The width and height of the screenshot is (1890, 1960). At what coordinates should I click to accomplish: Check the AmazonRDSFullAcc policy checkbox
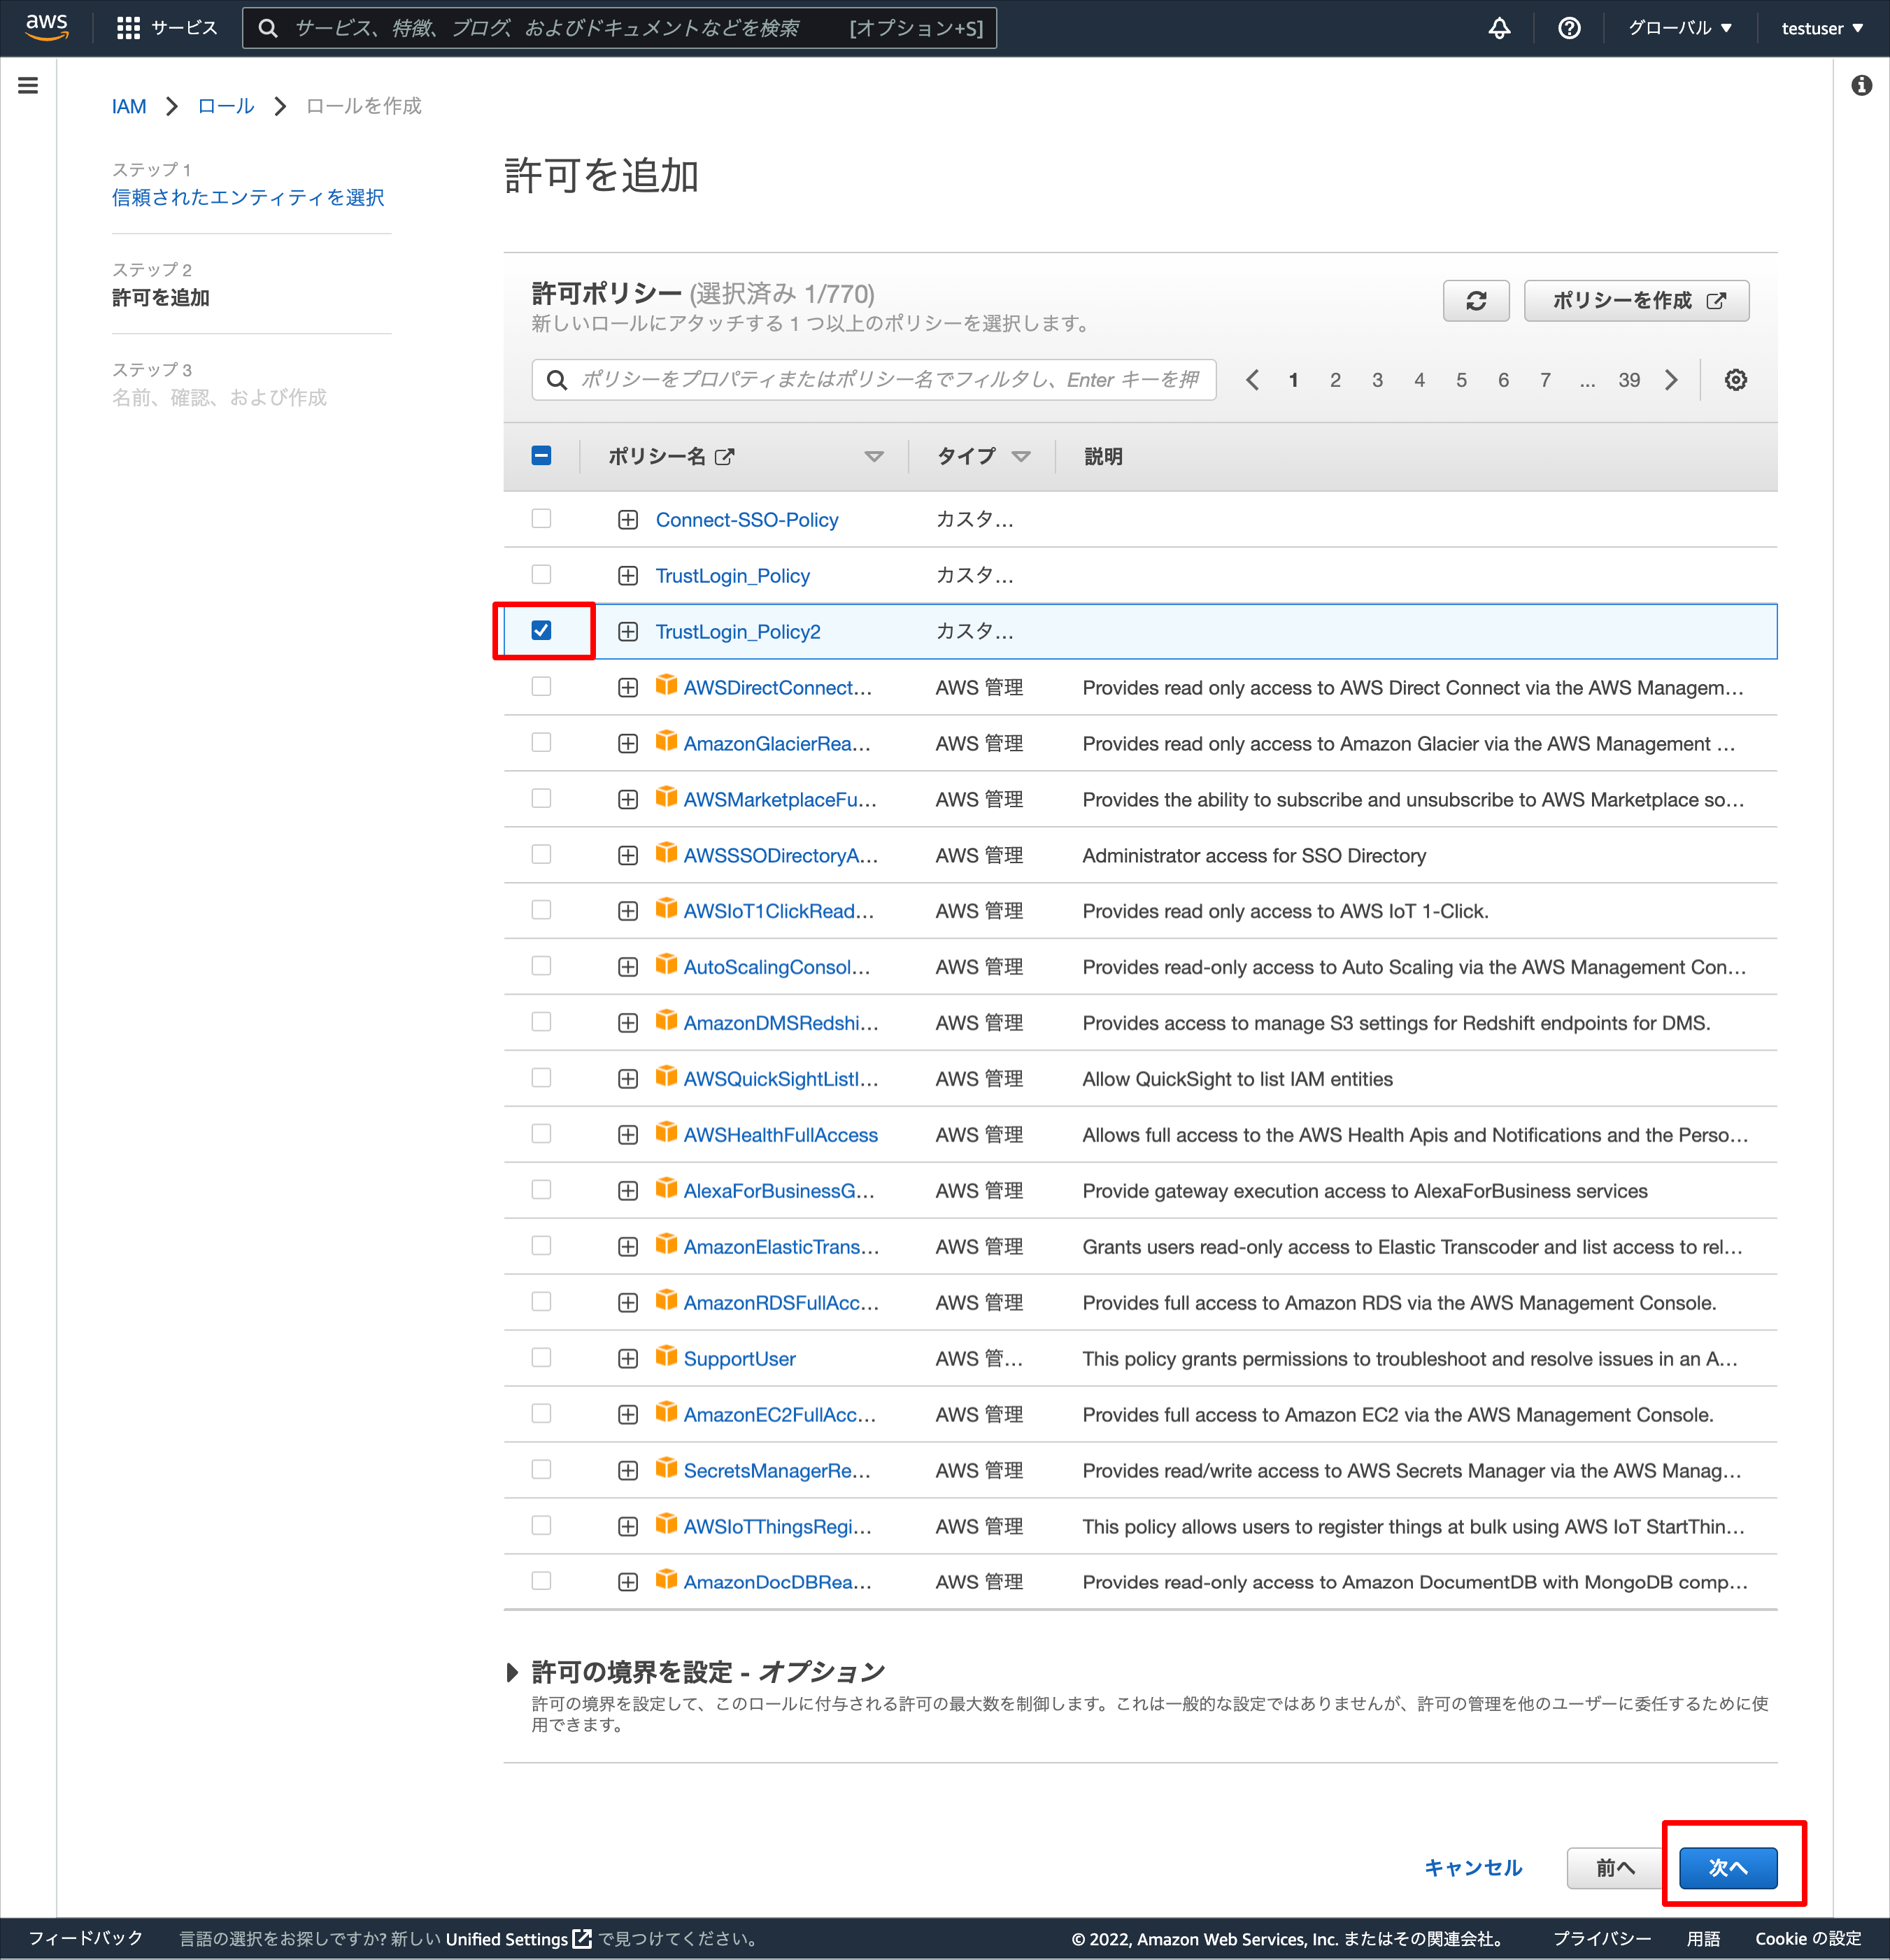541,1302
